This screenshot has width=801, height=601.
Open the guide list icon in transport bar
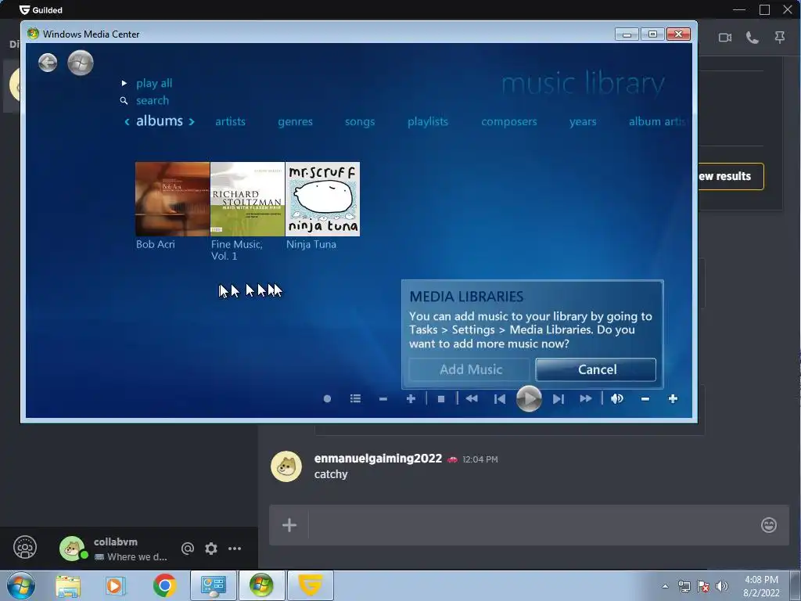pyautogui.click(x=356, y=398)
